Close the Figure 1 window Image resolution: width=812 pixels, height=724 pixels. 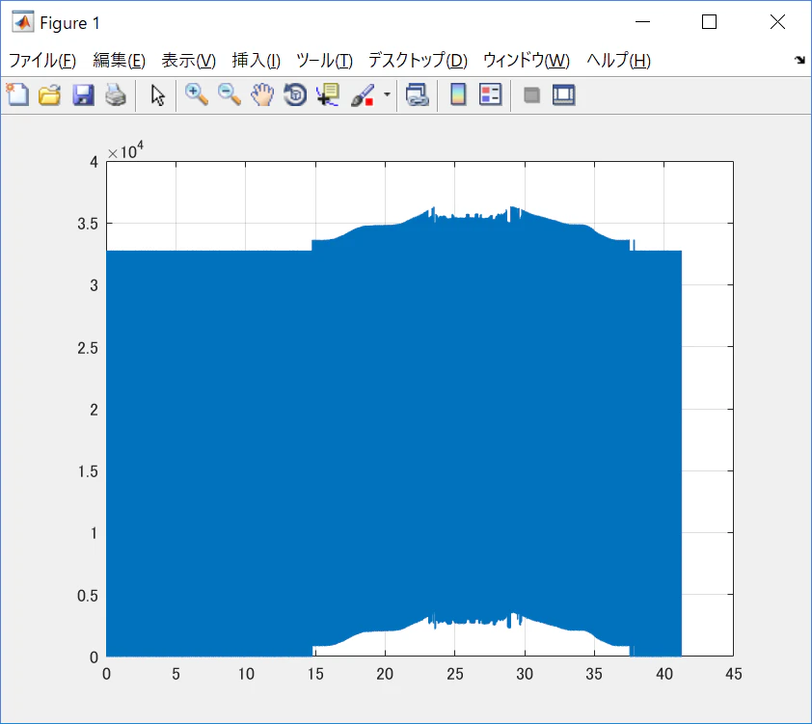coord(778,22)
